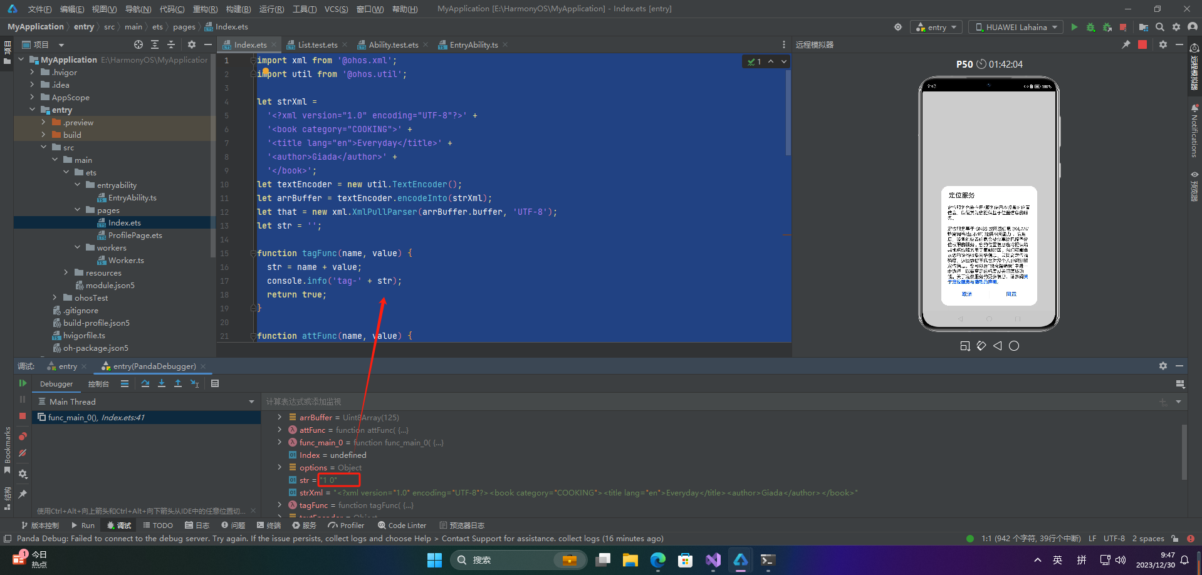Viewport: 1202px width, 575px height.
Task: Step into with the down arrow icon
Action: (162, 383)
